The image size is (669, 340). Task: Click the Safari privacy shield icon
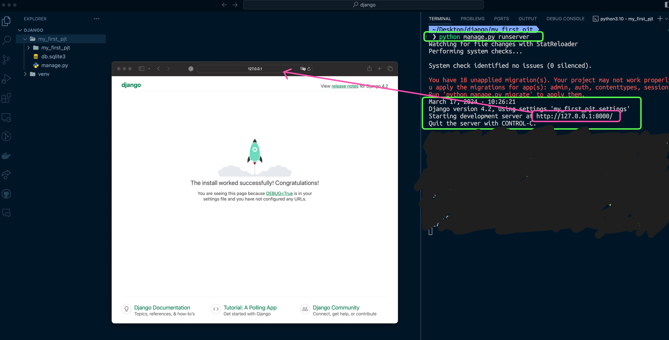[191, 69]
